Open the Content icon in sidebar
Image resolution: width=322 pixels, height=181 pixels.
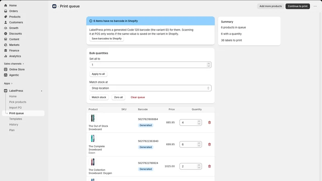click(x=6, y=39)
